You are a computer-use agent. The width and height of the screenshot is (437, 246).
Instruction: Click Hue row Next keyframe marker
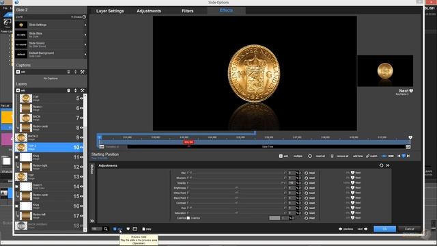[352, 208]
